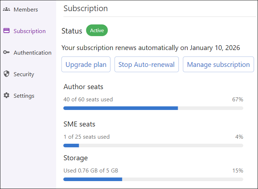Click the green Active status badge
Image resolution: width=258 pixels, height=189 pixels.
pos(97,31)
